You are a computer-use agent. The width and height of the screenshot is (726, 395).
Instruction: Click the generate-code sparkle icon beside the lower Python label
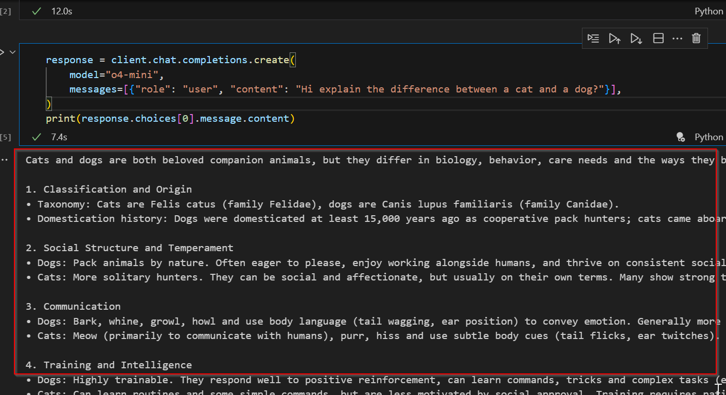(680, 137)
